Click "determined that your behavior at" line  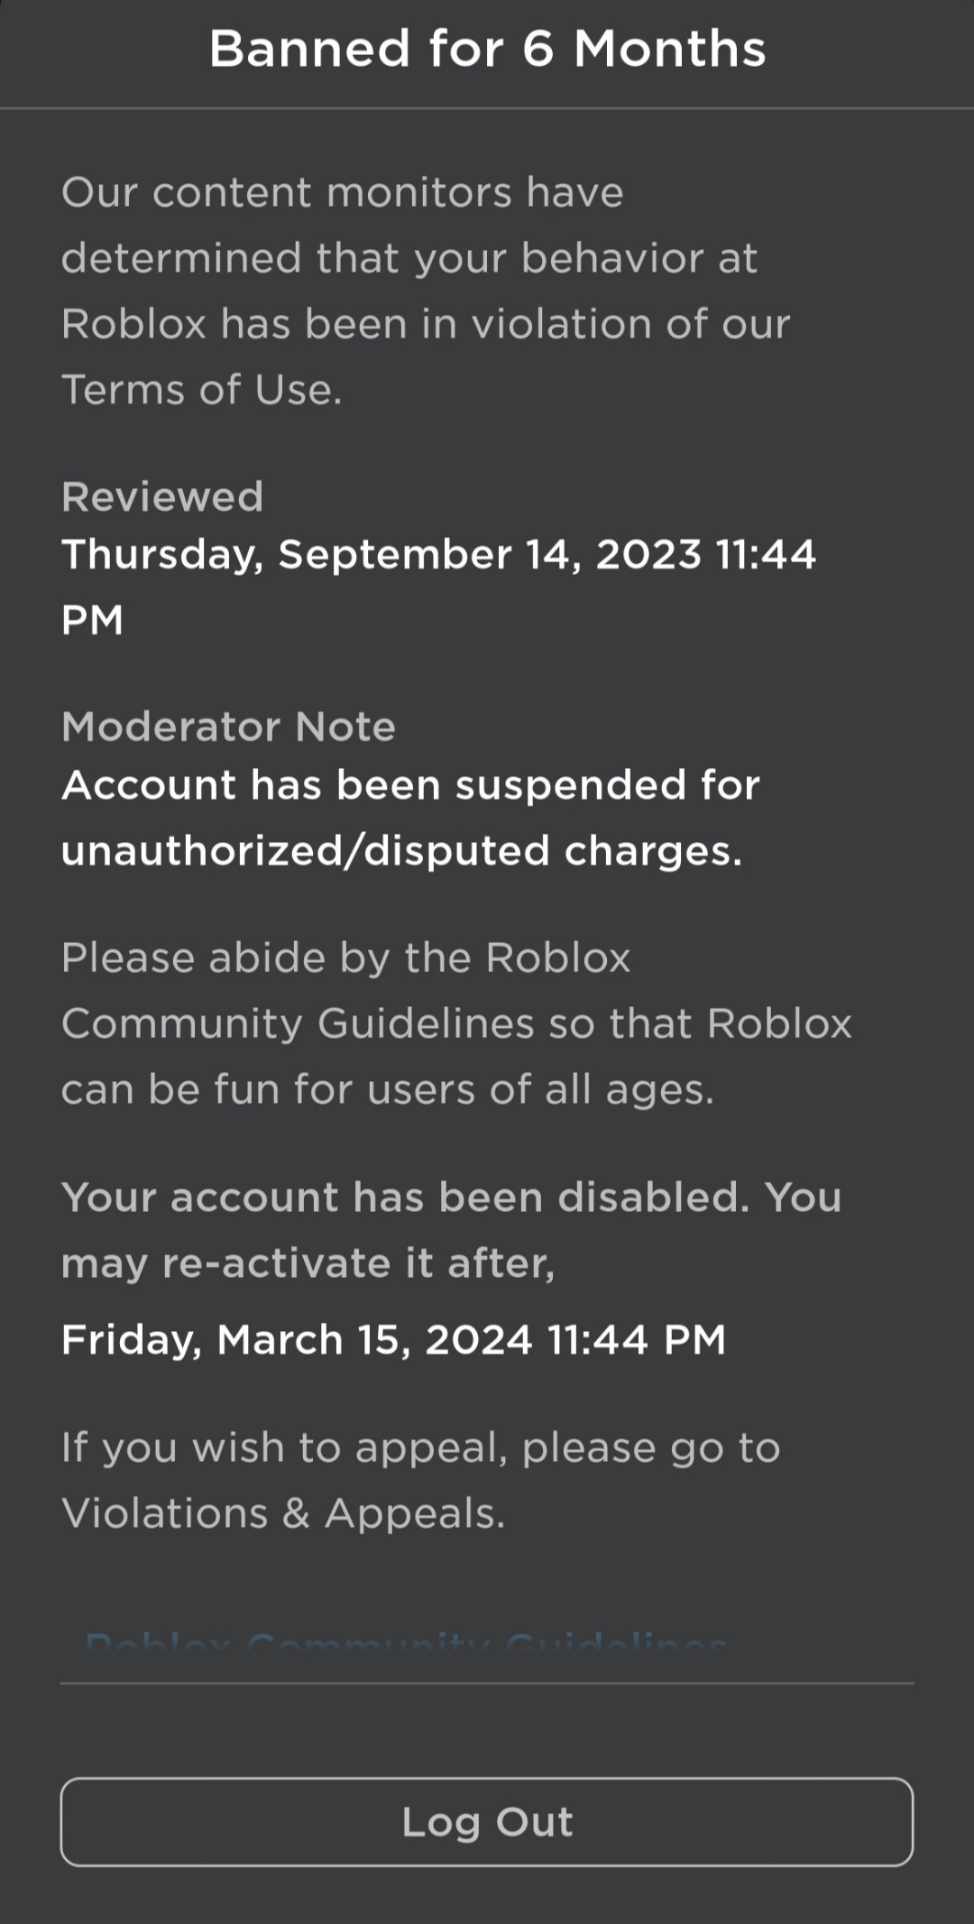pyautogui.click(x=409, y=258)
